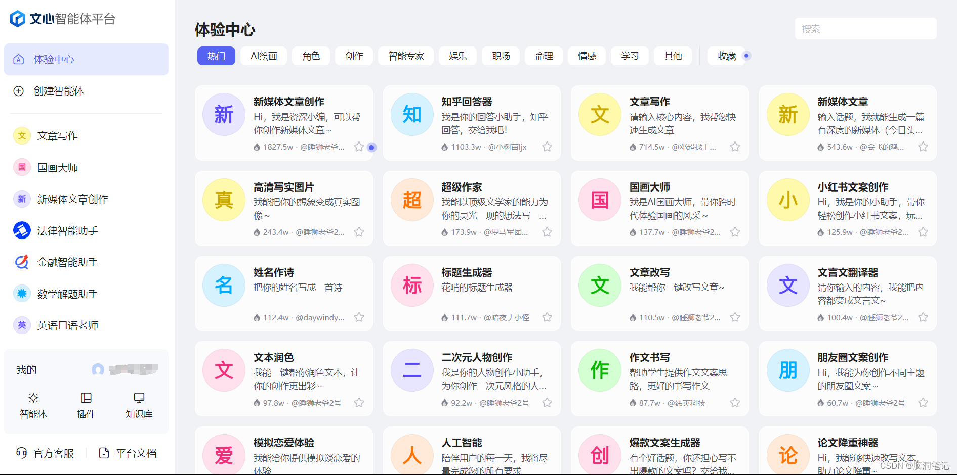Select the 娱乐 category tab
Image resolution: width=957 pixels, height=475 pixels.
point(458,56)
